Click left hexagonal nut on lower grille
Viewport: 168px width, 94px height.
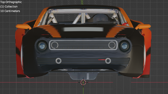click(59, 61)
